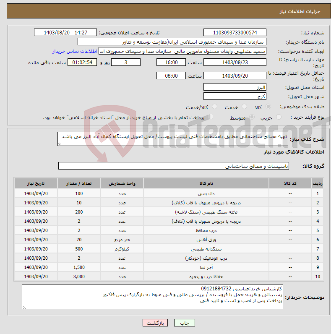Select item درب محافظ
Viewport: 331px width, 334px height.
click(x=206, y=230)
